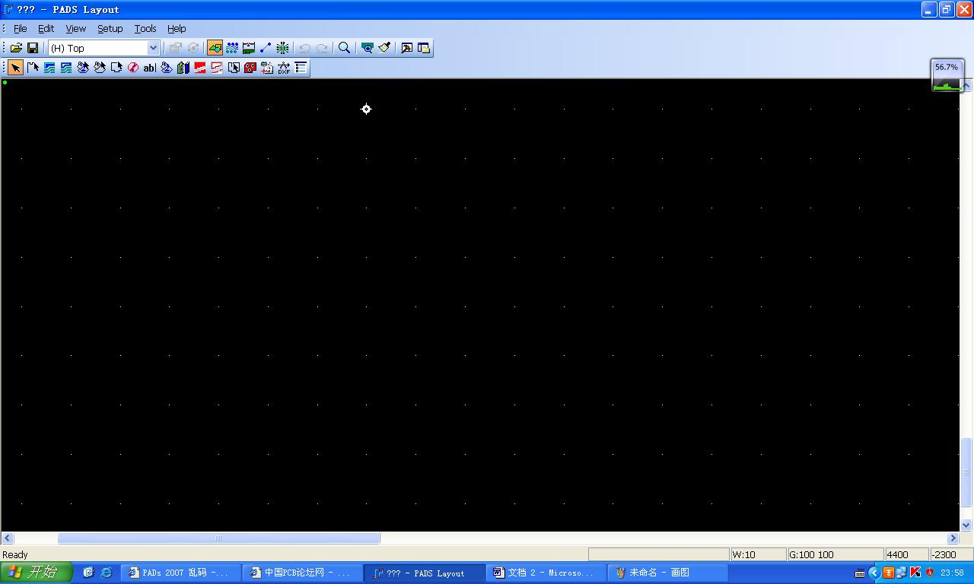Screen dimensions: 974x584
Task: Save the design with the floppy disk icon
Action: 33,48
